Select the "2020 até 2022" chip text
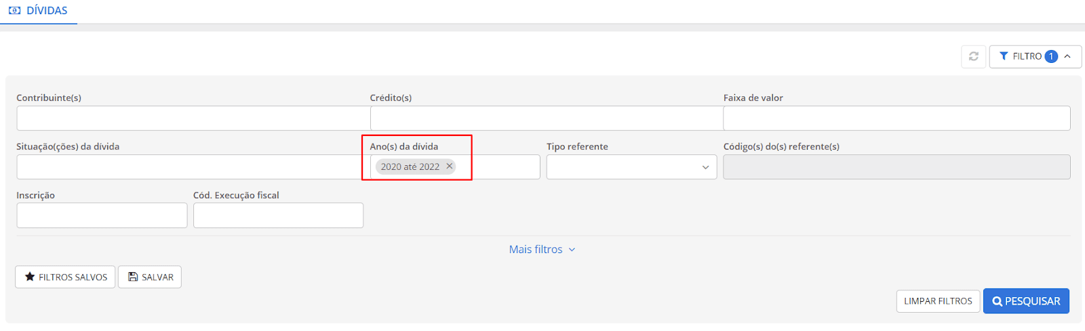The height and width of the screenshot is (331, 1085). pos(410,167)
